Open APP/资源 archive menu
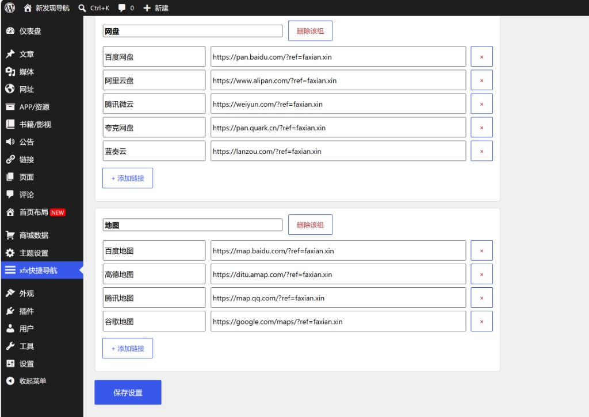Screen dimensions: 589x417 41,107
